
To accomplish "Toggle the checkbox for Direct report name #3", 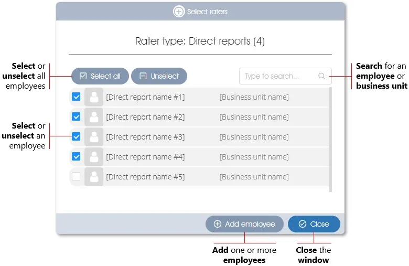I will 76,137.
